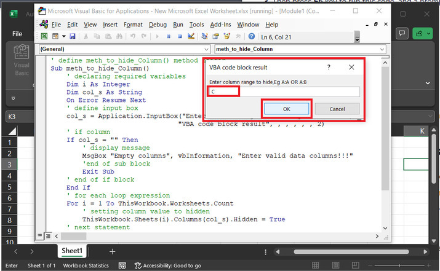The image size is (440, 271).
Task: Click the Excel File tab
Action: 17,34
